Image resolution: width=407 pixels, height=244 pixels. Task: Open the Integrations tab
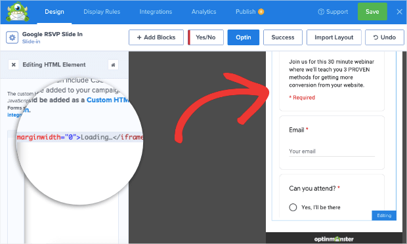coord(156,12)
